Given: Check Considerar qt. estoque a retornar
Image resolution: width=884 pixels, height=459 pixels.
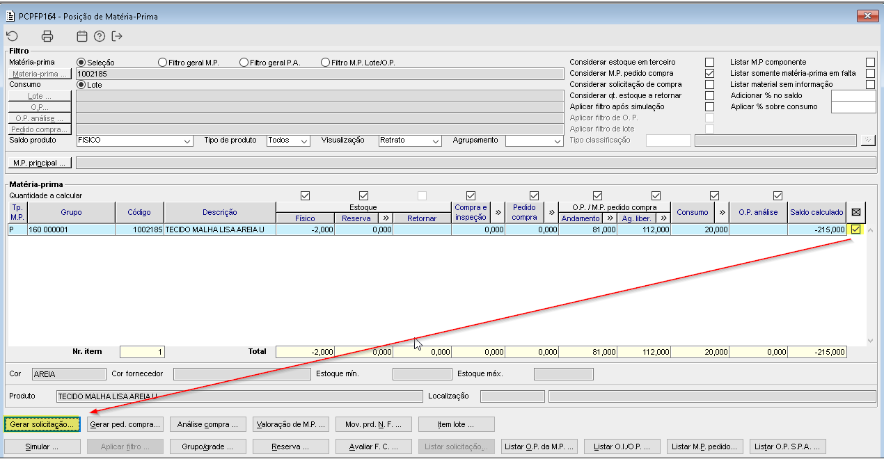Looking at the screenshot, I should click(x=709, y=95).
